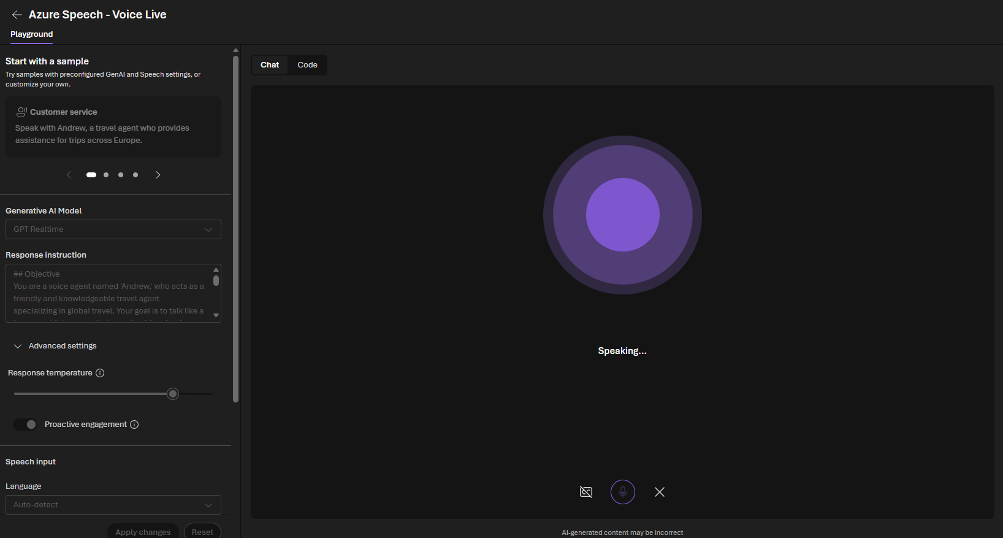Show previous sample with left chevron
Screen dimensions: 1003x538
pos(69,175)
